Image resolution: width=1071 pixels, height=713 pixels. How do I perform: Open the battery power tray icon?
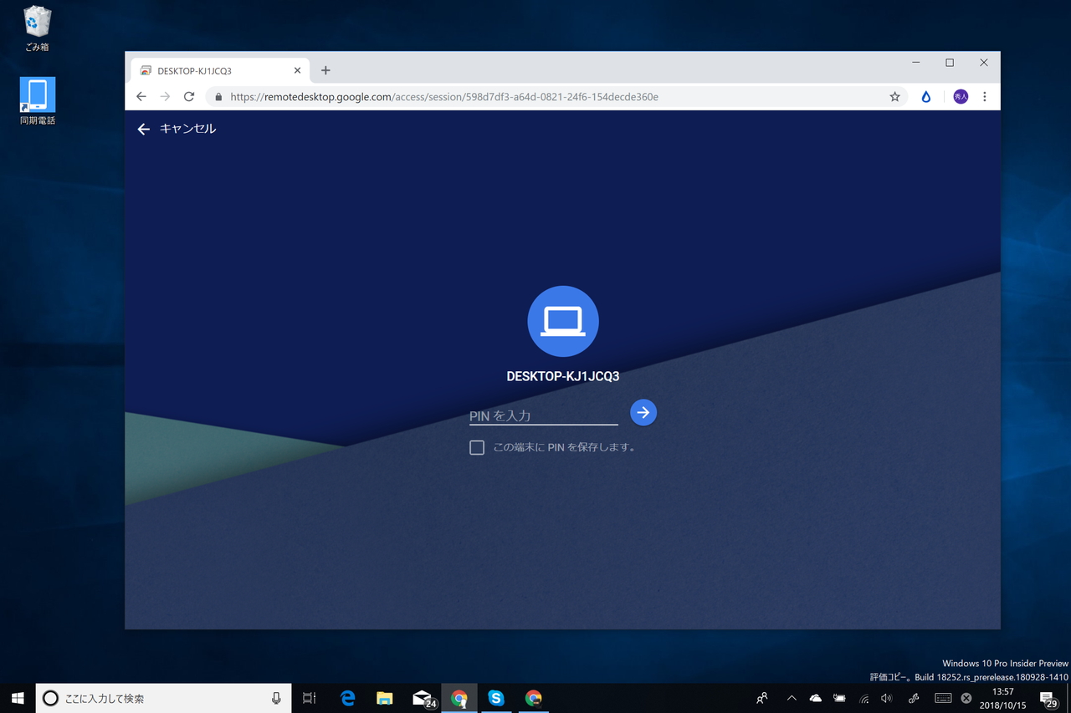839,698
